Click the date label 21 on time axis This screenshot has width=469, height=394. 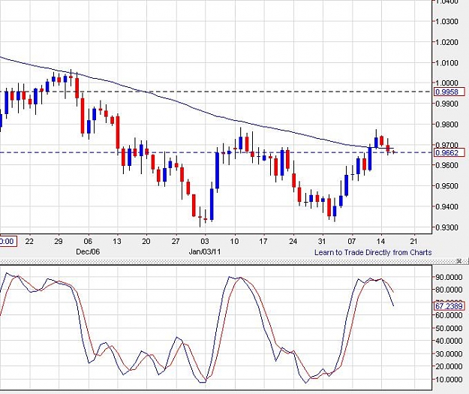pyautogui.click(x=414, y=241)
